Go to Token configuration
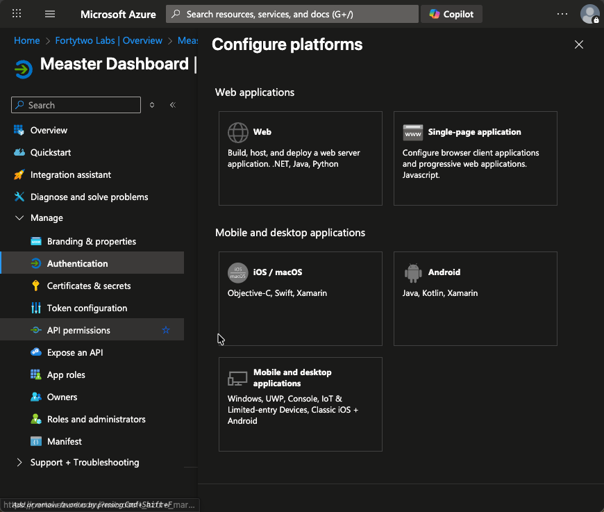The image size is (604, 512). (x=87, y=308)
